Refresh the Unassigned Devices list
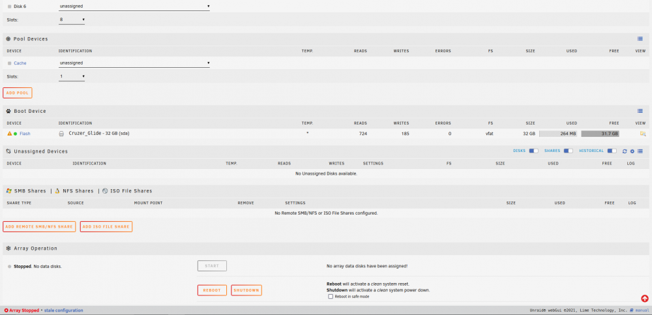The height and width of the screenshot is (315, 652). 625,151
